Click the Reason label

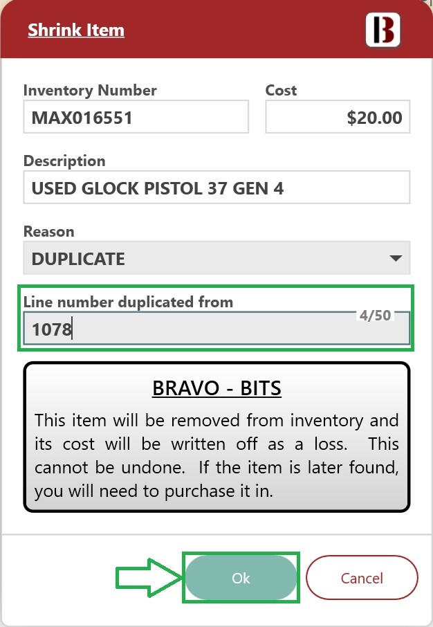click(x=49, y=232)
